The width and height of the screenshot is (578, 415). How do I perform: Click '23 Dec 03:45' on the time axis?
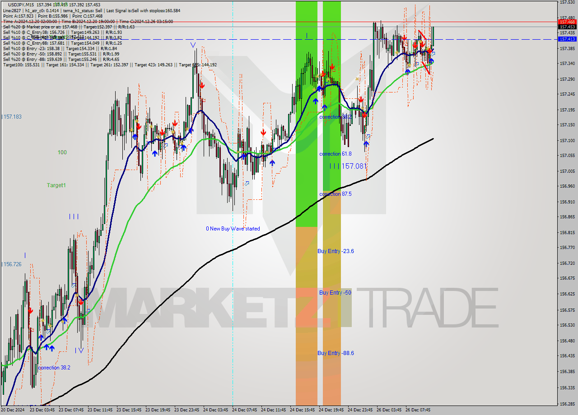[42, 410]
